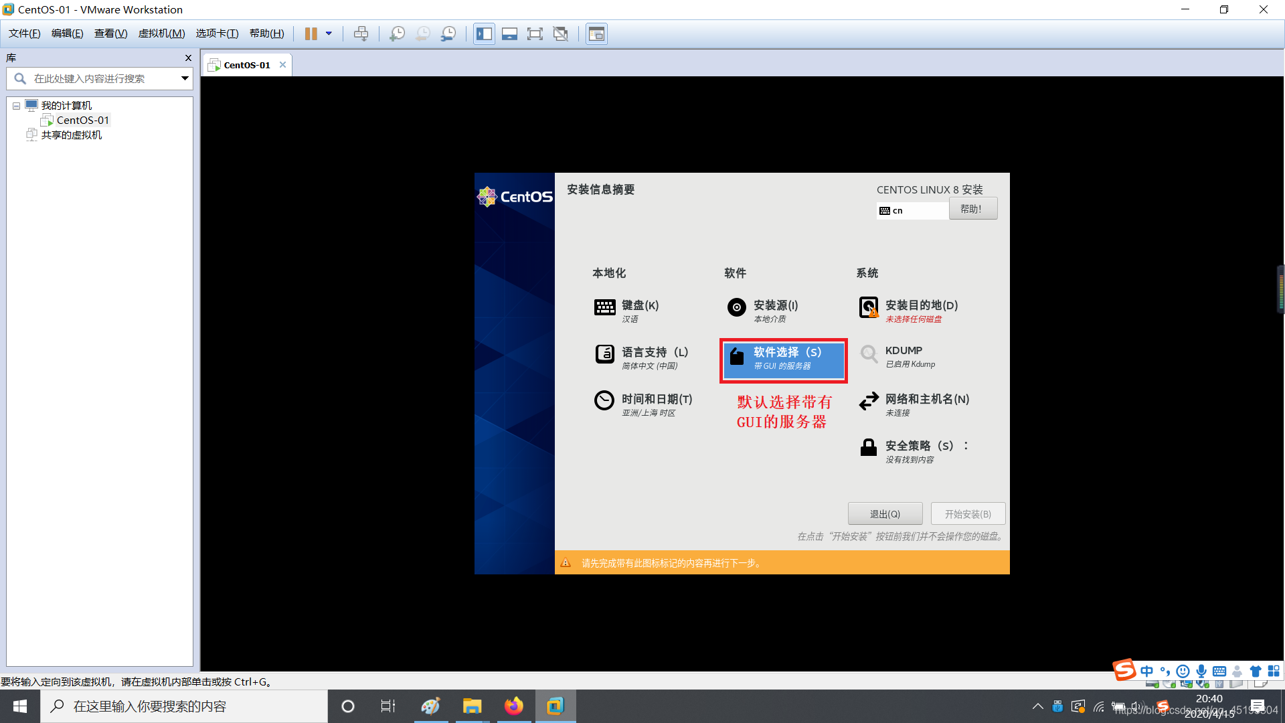Image resolution: width=1285 pixels, height=723 pixels.
Task: Open the 虚拟机(M) menu
Action: point(161,33)
